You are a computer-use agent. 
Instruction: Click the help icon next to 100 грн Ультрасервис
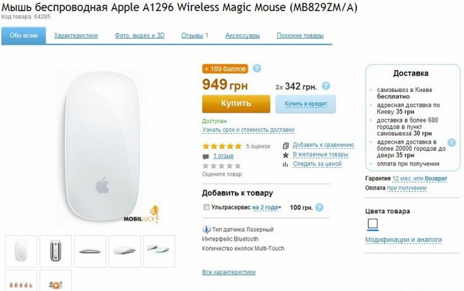click(x=319, y=207)
